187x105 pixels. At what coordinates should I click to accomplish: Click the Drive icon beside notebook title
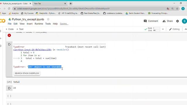(x=10, y=19)
